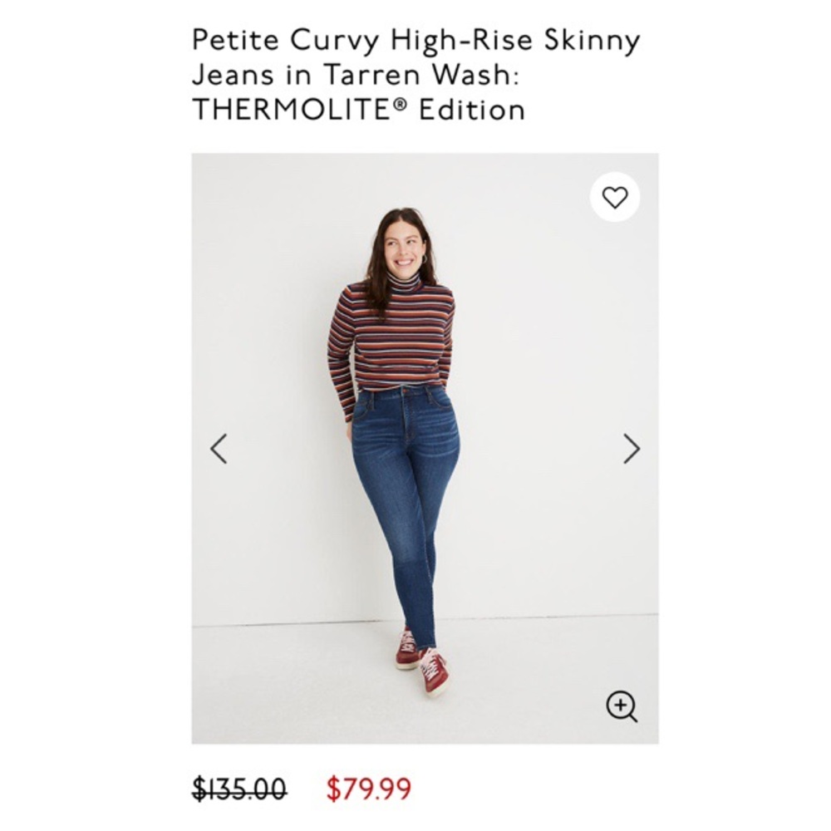Go back to the previous product photo
The width and height of the screenshot is (831, 831).
coord(218,448)
